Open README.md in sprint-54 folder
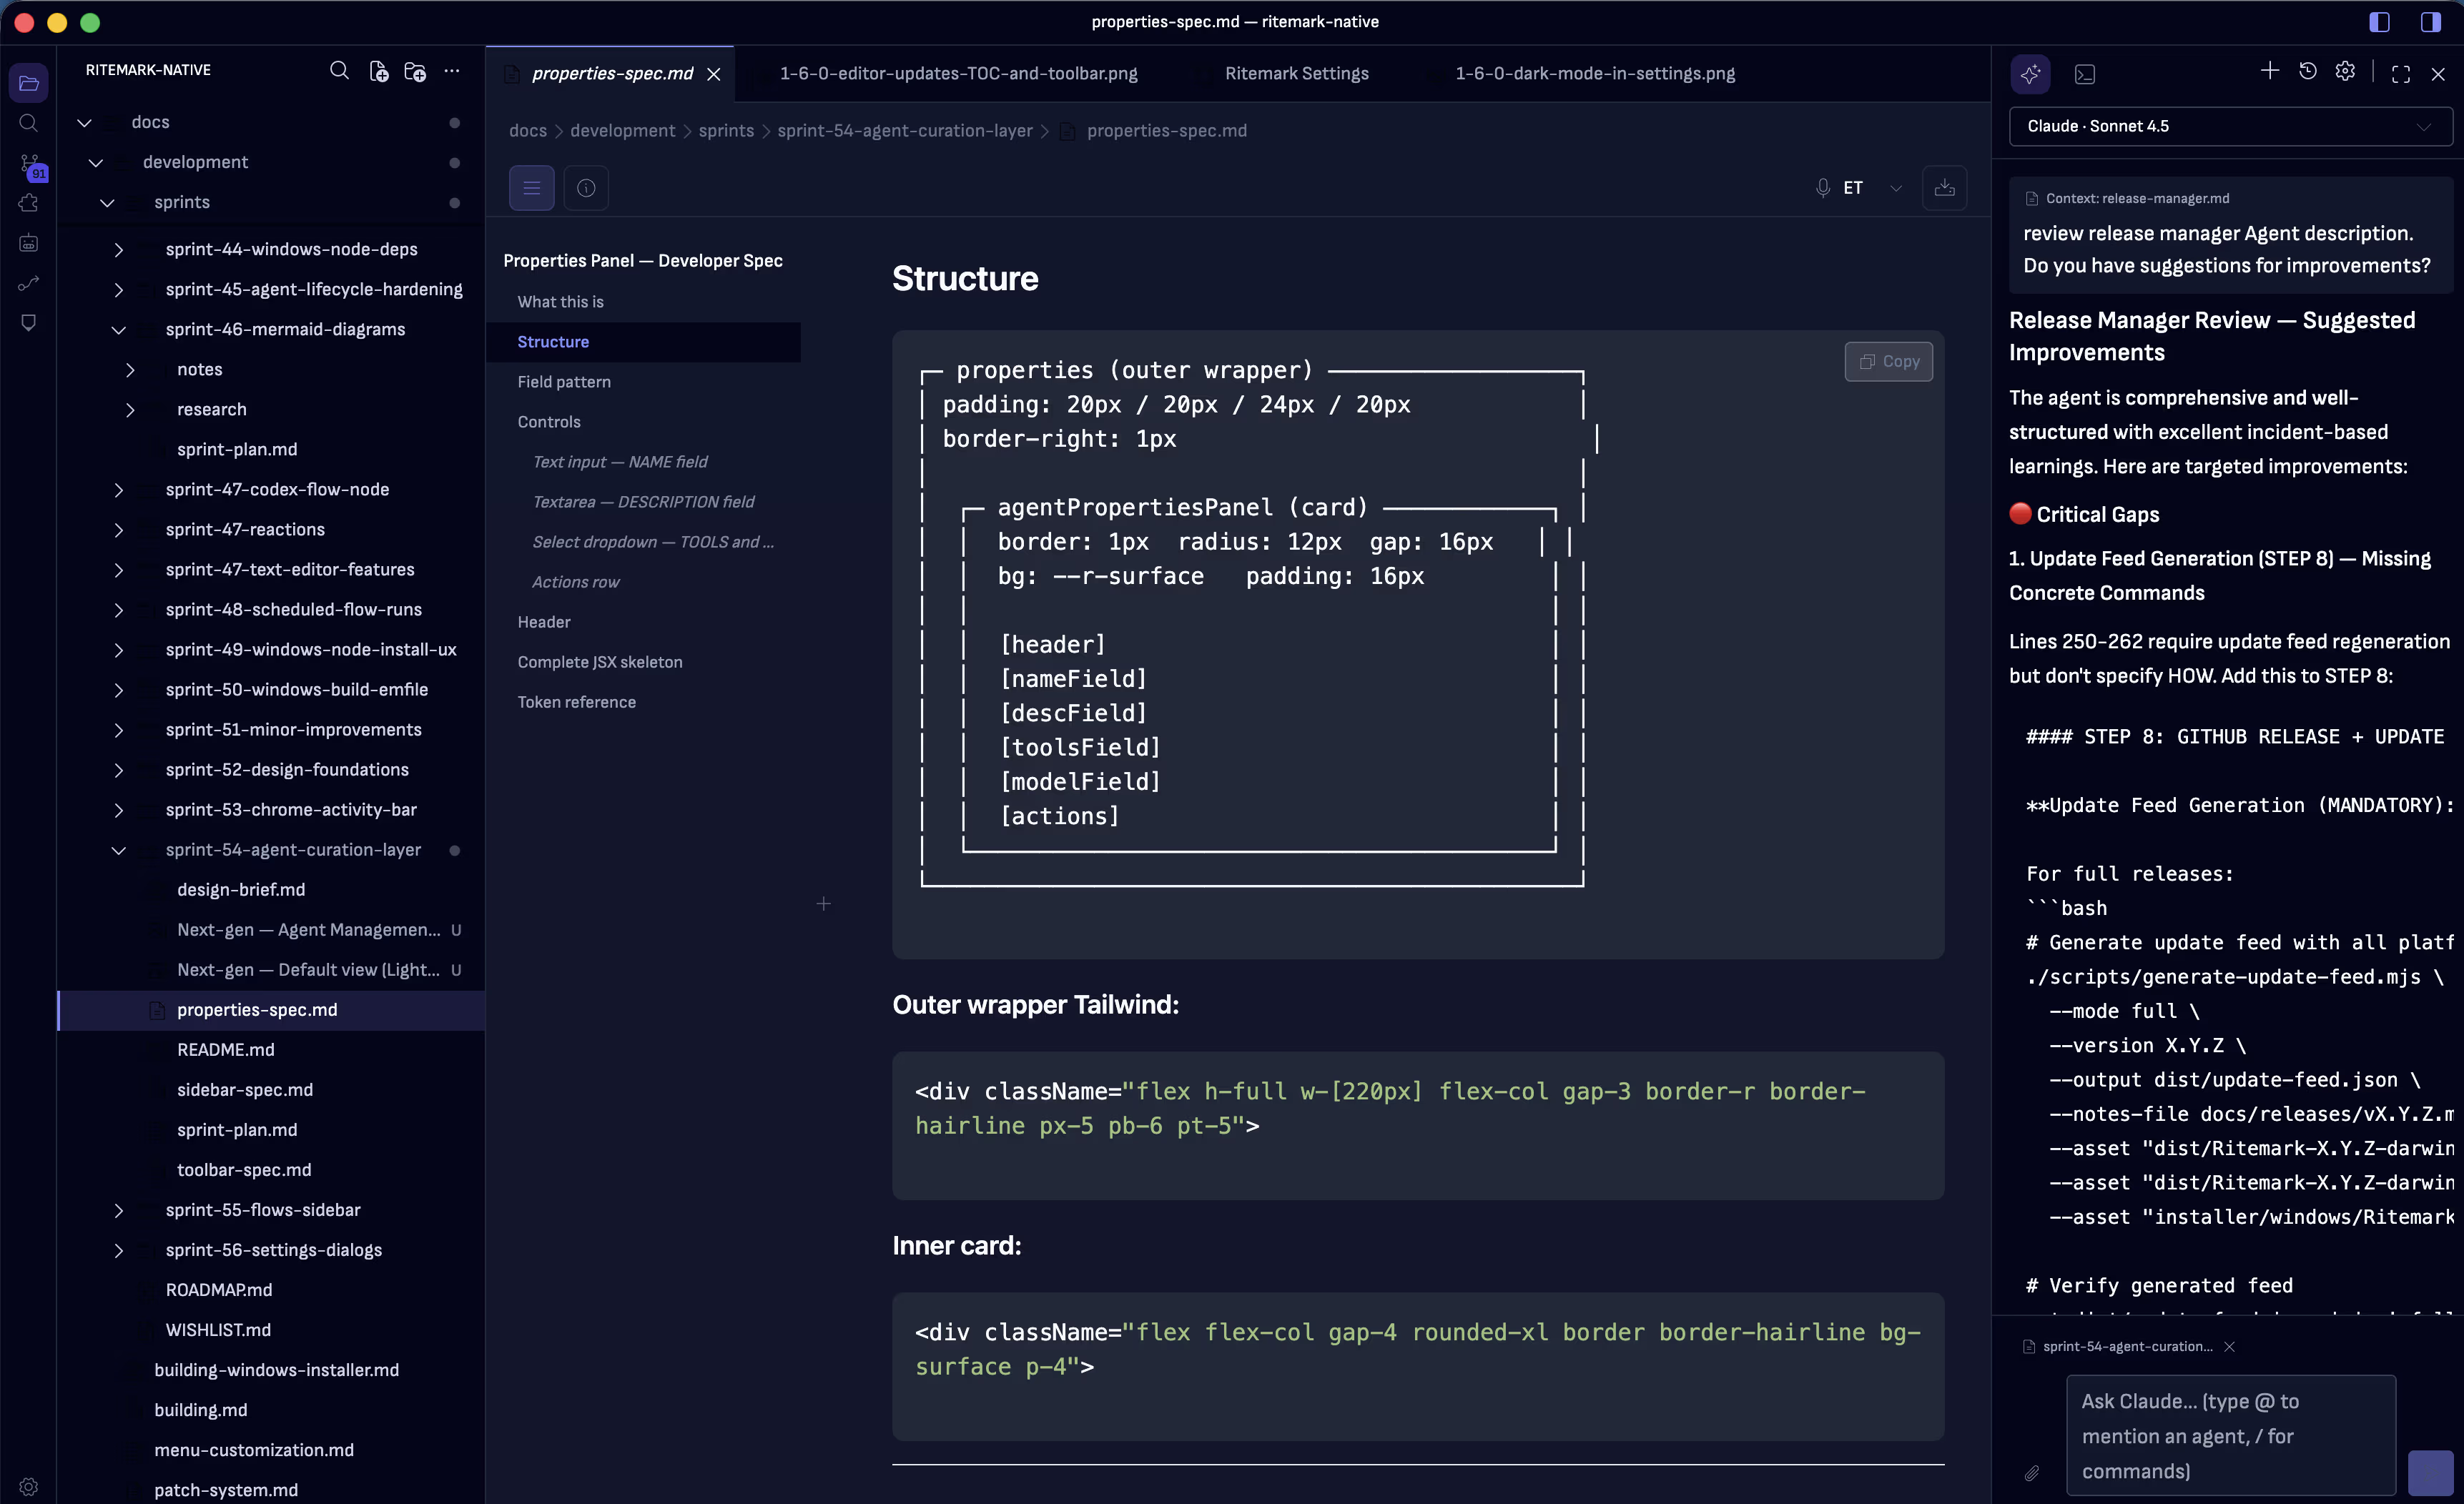Screen dimensions: 2464x1504 225,1050
